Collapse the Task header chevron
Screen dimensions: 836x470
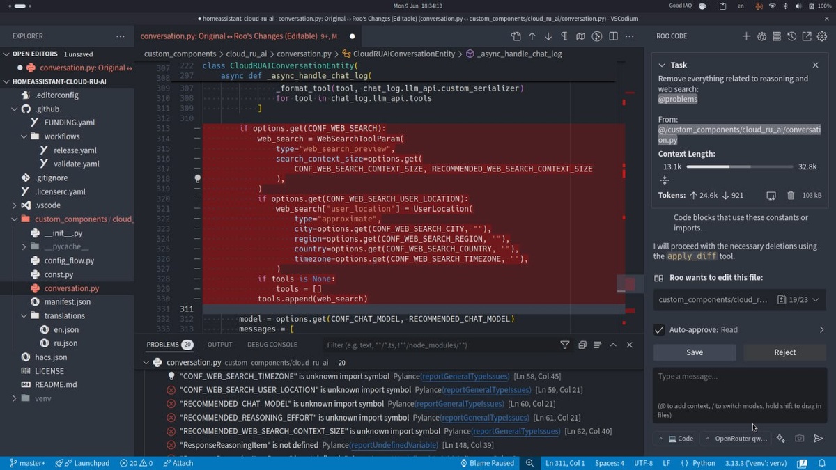coord(662,65)
